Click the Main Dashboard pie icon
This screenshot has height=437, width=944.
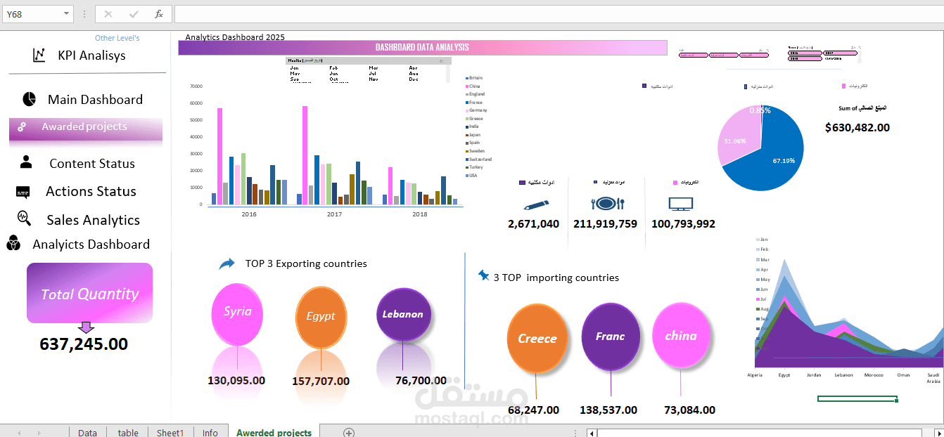coord(29,99)
